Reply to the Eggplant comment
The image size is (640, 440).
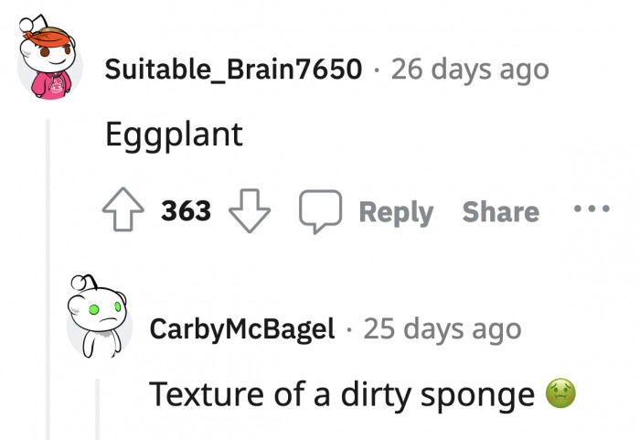click(x=395, y=212)
